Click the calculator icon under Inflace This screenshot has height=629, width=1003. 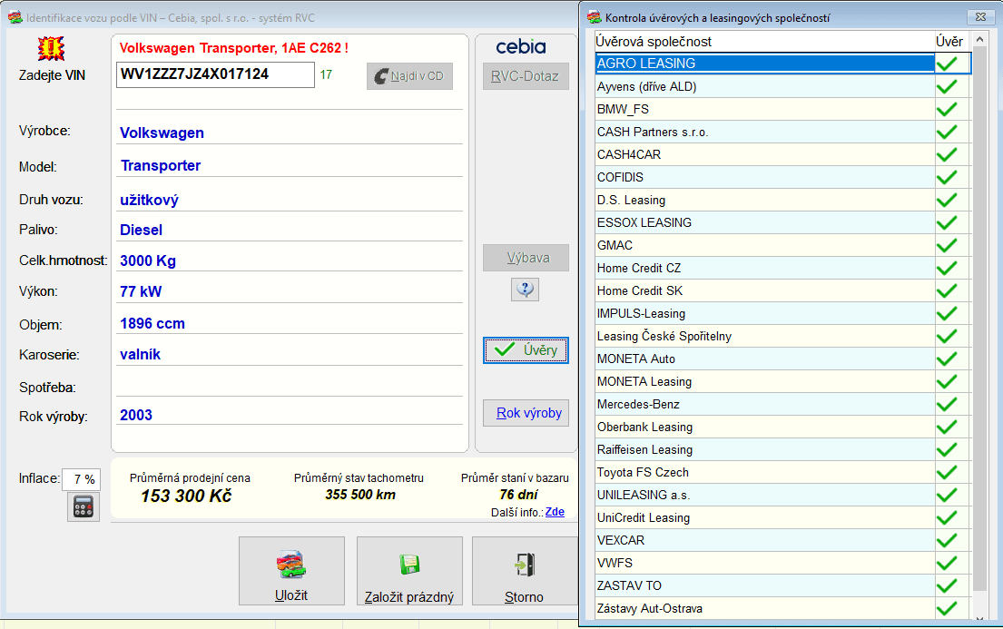[x=84, y=506]
